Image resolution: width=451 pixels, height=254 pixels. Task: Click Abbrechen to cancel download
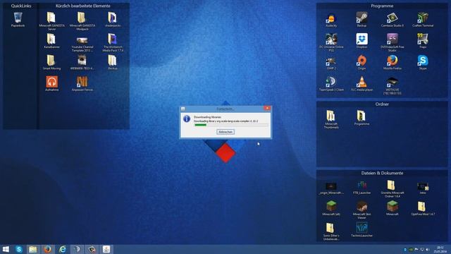pos(225,132)
